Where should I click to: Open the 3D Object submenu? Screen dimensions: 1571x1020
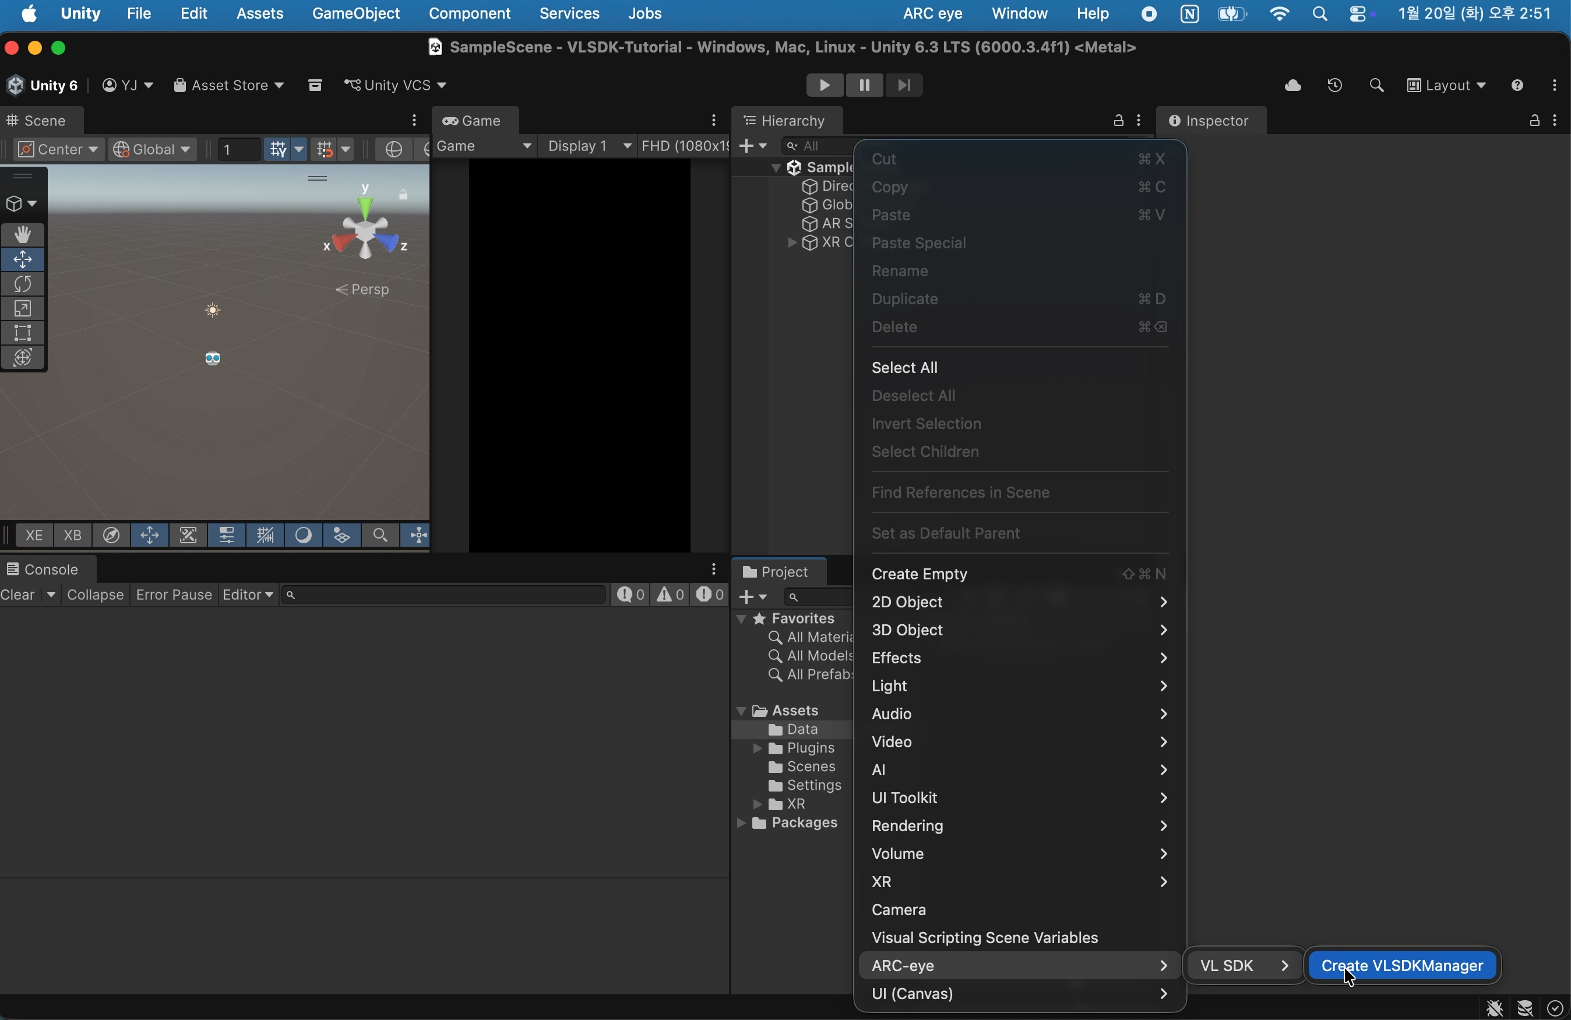pos(1019,631)
